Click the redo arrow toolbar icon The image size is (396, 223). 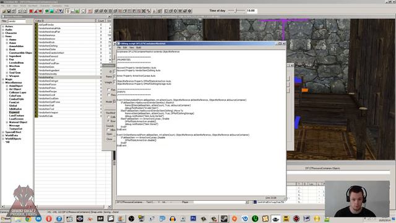25,11
